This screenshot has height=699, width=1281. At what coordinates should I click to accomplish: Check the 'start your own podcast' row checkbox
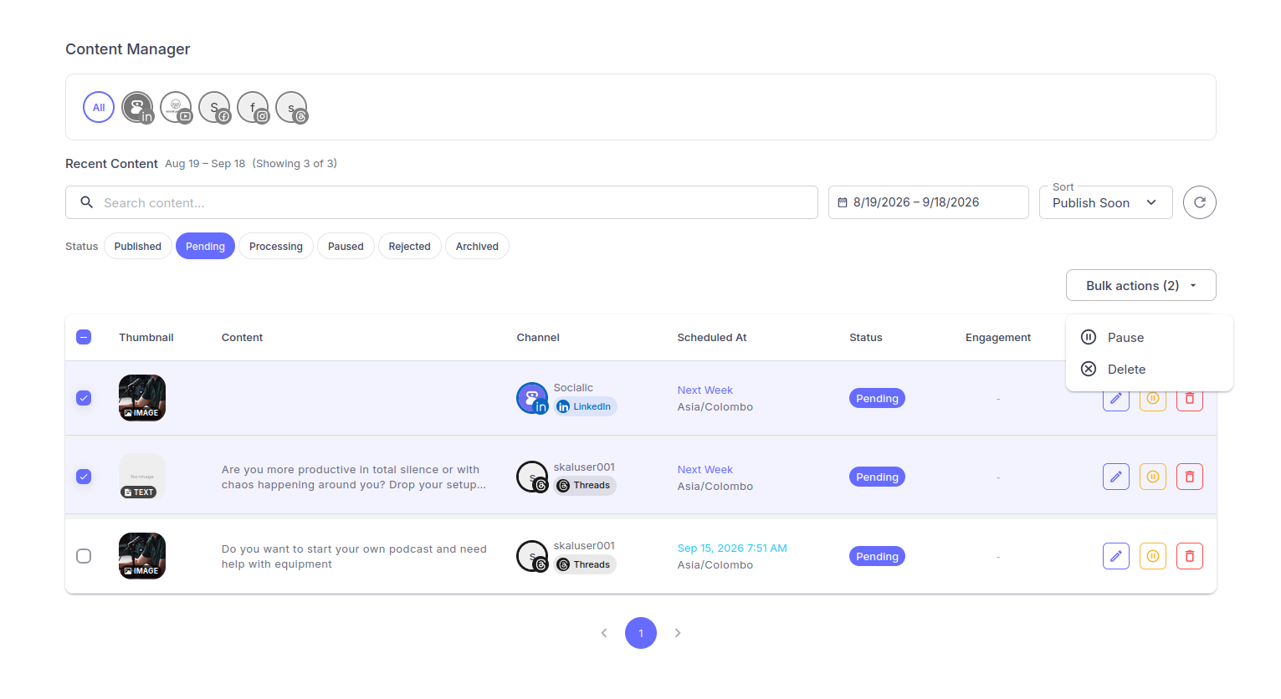pyautogui.click(x=84, y=556)
